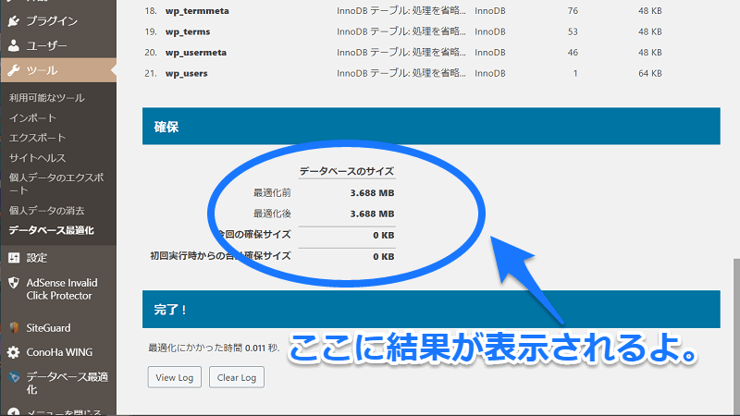Open the インポート submenu item
This screenshot has height=416, width=740.
coord(32,118)
